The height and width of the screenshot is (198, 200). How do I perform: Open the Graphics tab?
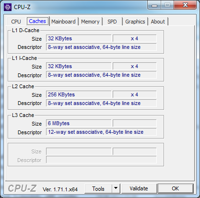[135, 22]
